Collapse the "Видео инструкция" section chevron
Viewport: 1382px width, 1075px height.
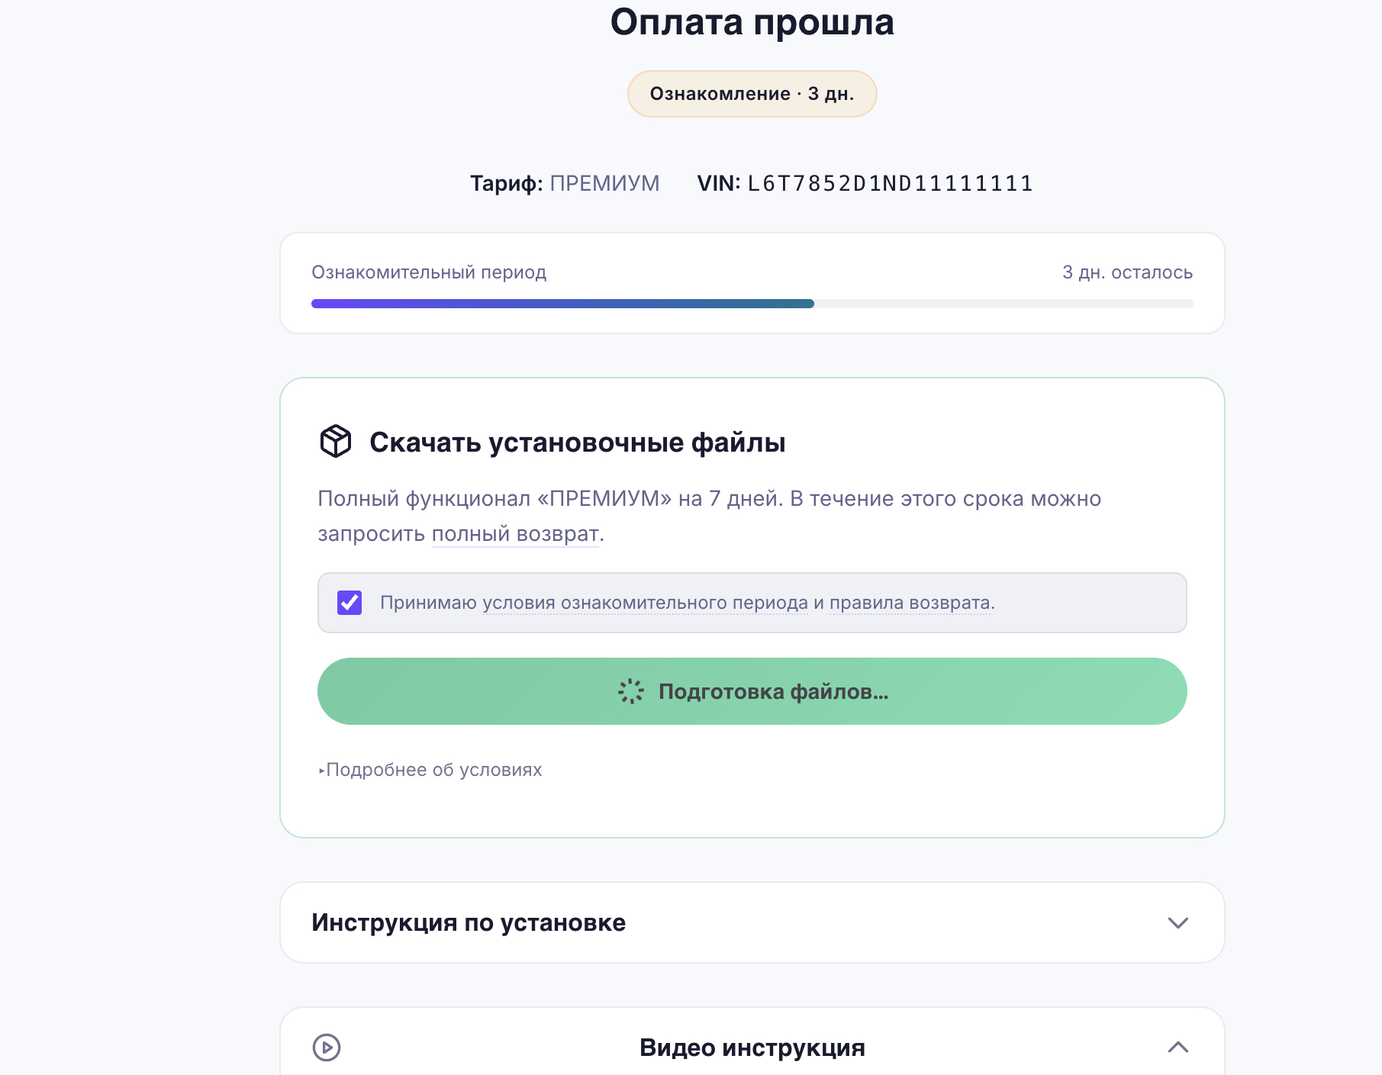pyautogui.click(x=1177, y=1048)
